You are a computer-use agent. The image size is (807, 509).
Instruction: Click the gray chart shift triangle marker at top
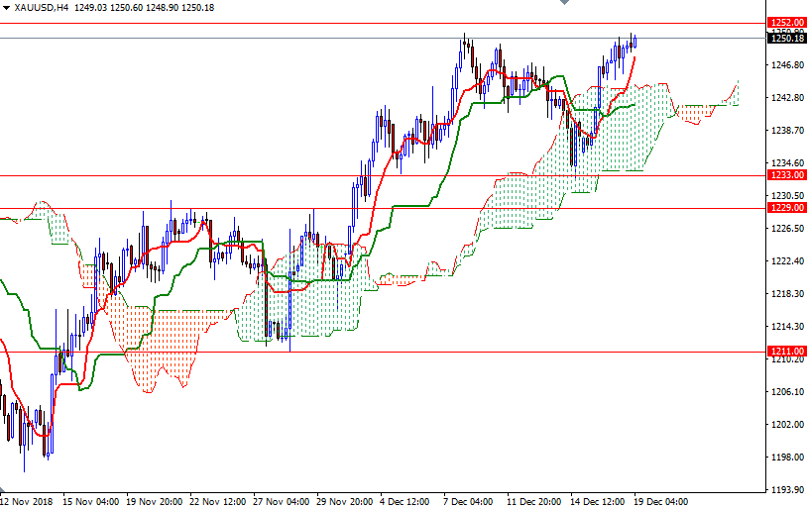click(564, 2)
